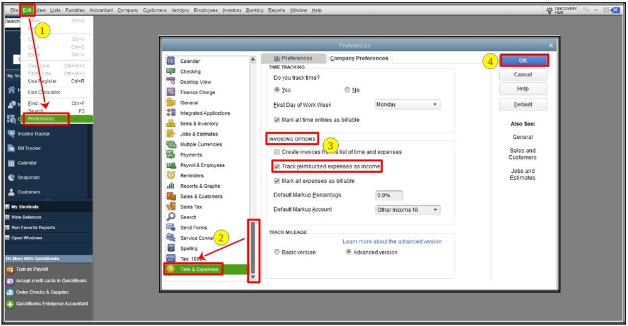Click Default Markup Percentage field

(x=389, y=195)
